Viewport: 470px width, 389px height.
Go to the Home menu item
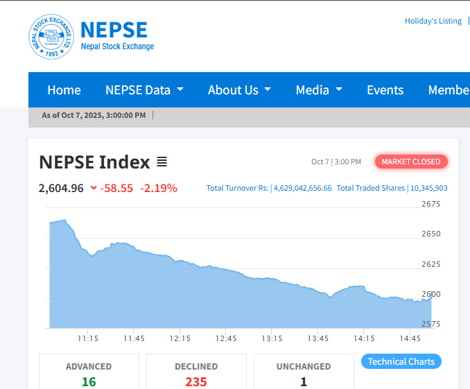tap(64, 90)
